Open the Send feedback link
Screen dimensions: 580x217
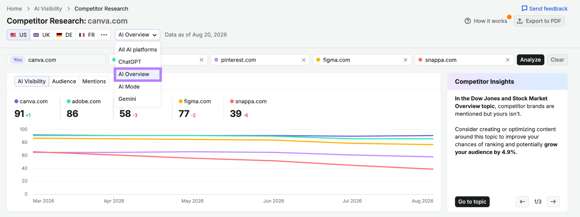(x=545, y=9)
